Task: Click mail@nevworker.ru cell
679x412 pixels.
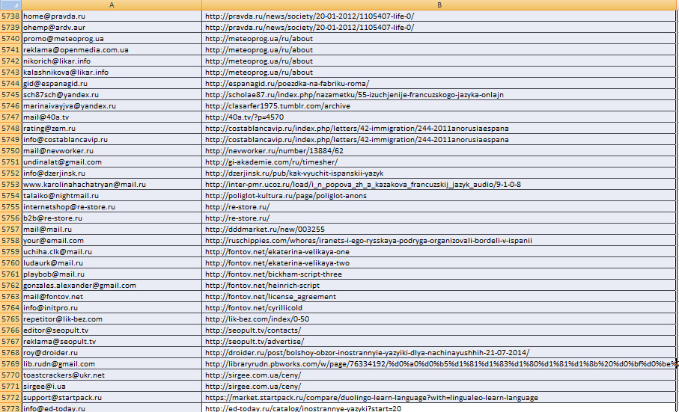Action: [112, 151]
